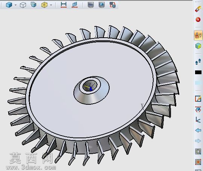Go back with the left blue arrow
This screenshot has height=171, width=203.
198,130
